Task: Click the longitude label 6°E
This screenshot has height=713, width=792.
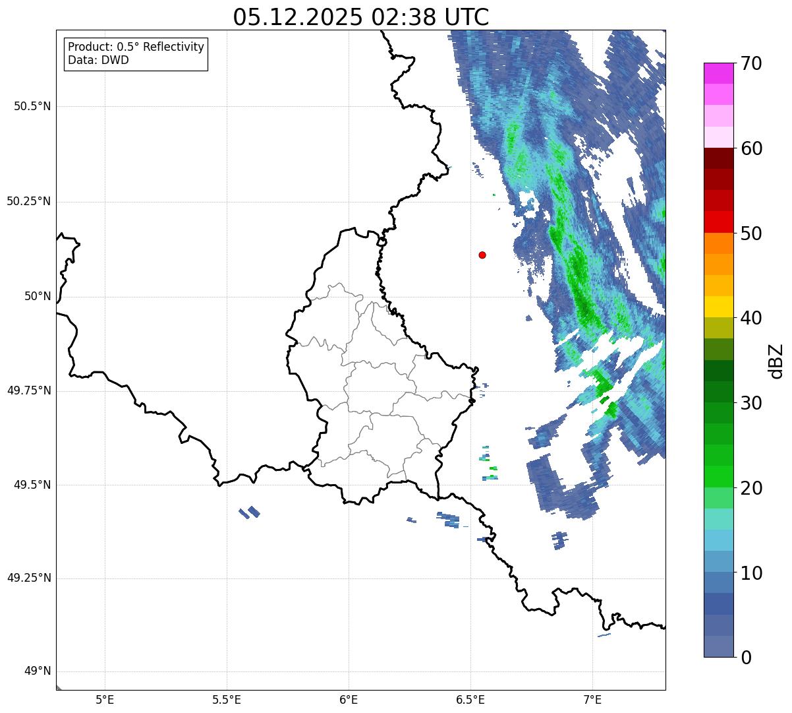Action: 349,699
